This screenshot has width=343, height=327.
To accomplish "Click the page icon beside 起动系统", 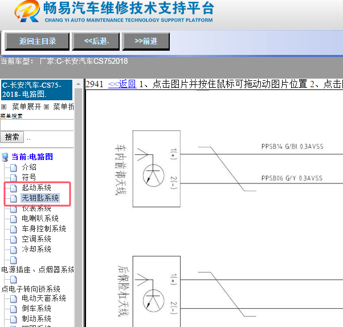I will [x=13, y=188].
